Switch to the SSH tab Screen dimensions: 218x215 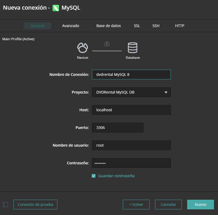[156, 26]
